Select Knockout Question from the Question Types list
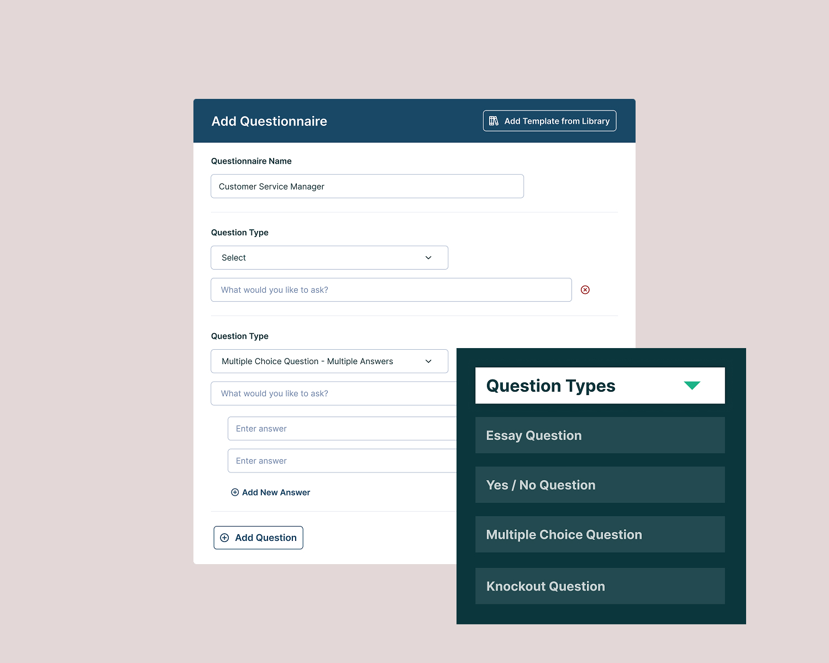The width and height of the screenshot is (829, 663). tap(600, 586)
